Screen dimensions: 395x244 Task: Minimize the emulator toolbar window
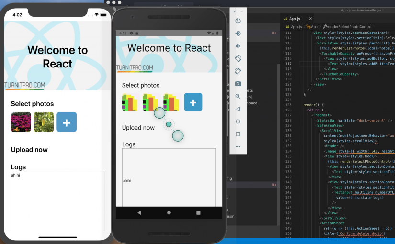pyautogui.click(x=242, y=11)
